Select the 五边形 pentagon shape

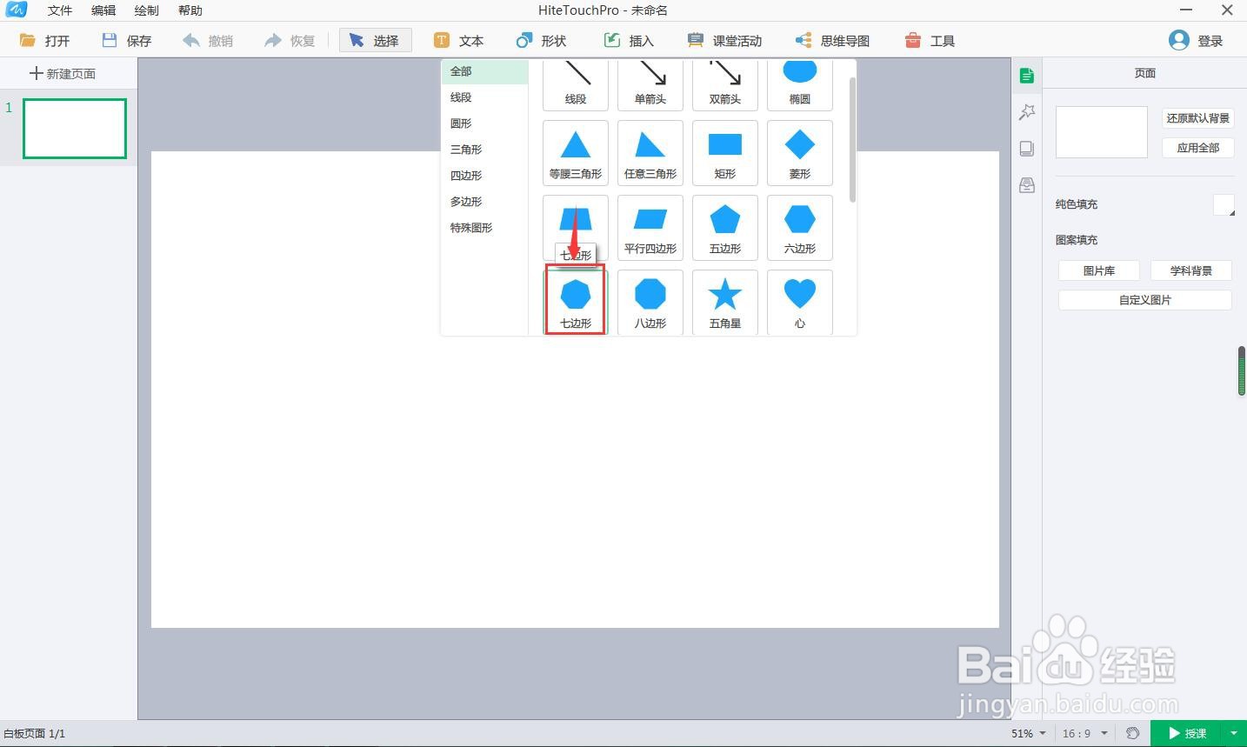point(725,228)
